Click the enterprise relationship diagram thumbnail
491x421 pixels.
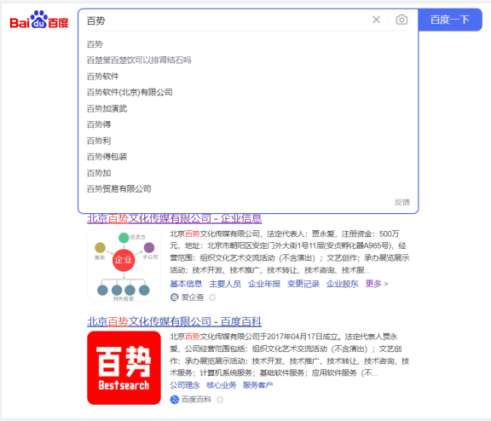124,265
